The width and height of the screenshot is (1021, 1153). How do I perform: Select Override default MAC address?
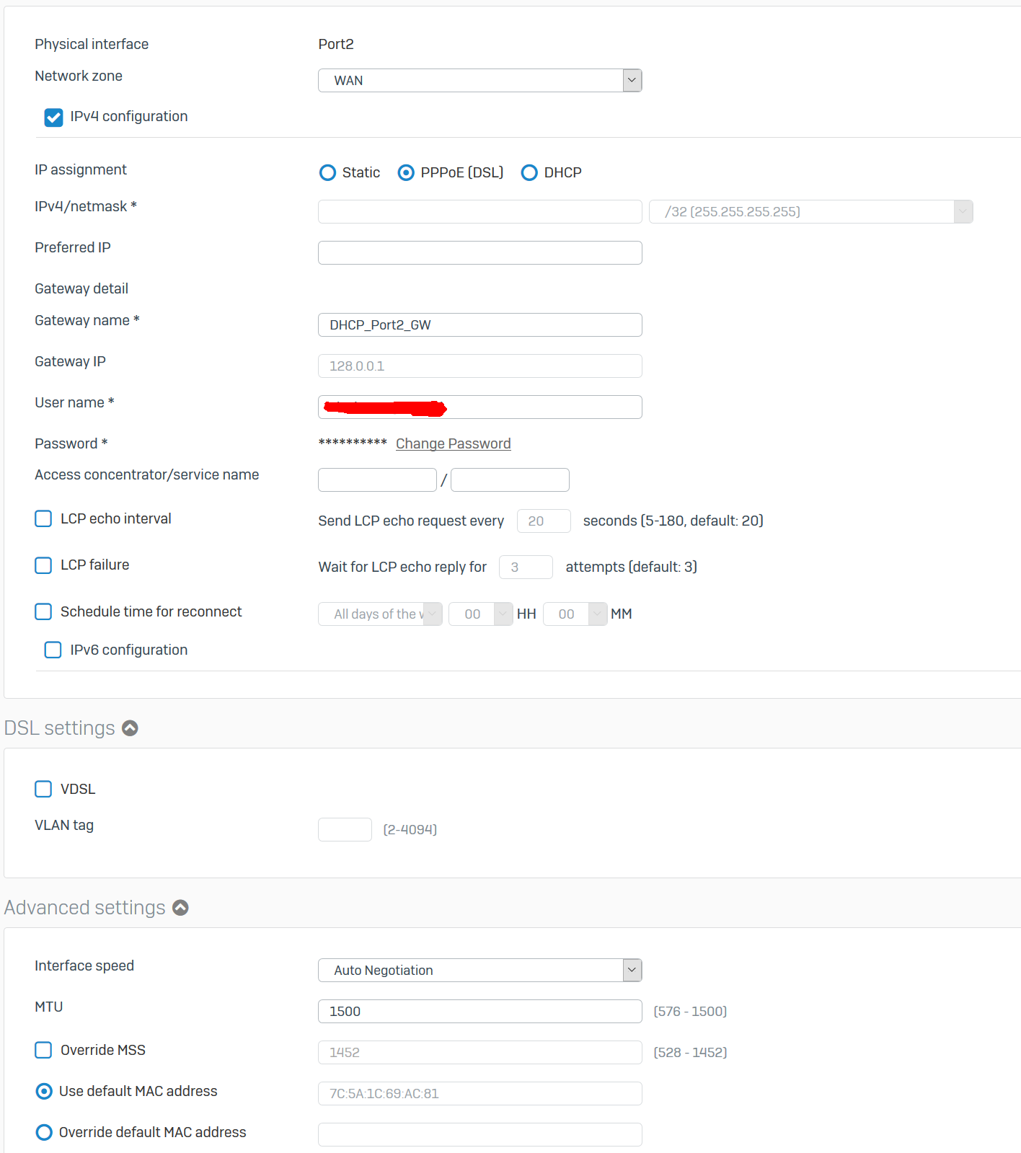click(x=44, y=1133)
